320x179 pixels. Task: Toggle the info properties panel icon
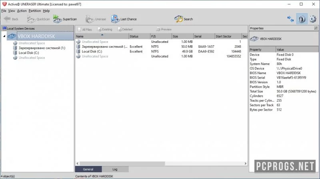[x=302, y=19]
